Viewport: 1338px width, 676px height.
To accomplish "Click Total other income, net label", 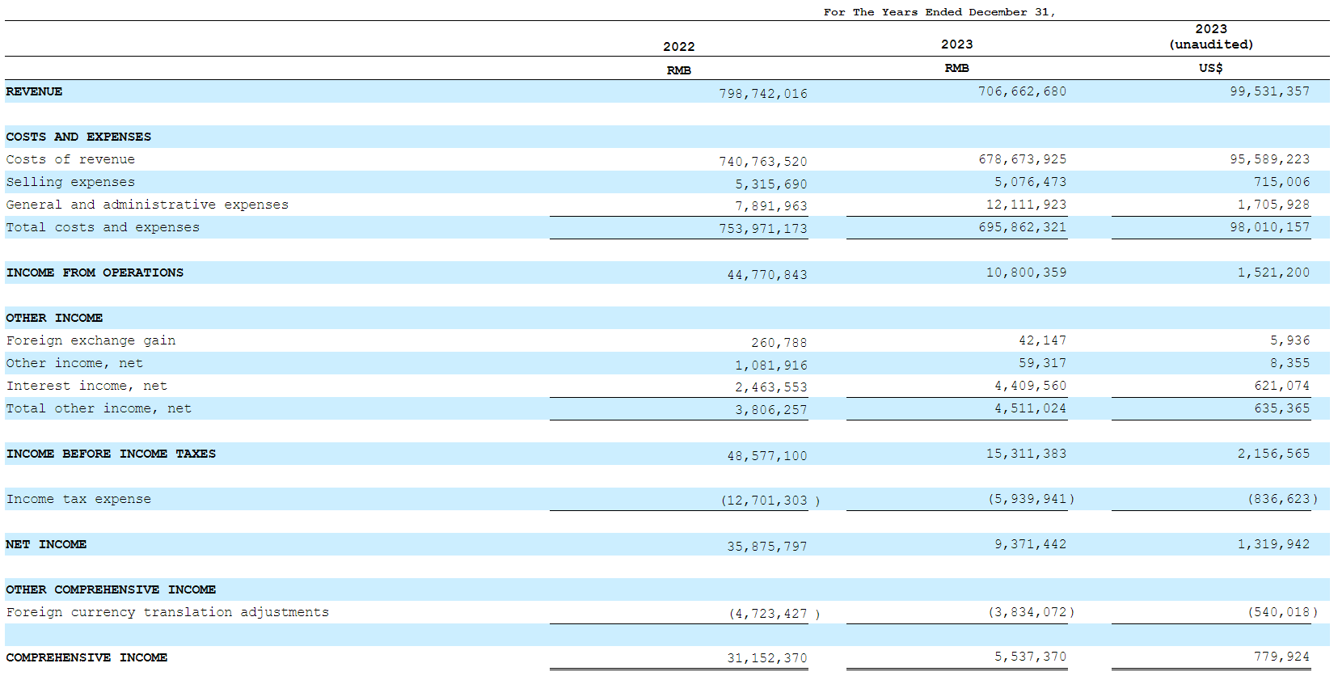I will point(99,408).
